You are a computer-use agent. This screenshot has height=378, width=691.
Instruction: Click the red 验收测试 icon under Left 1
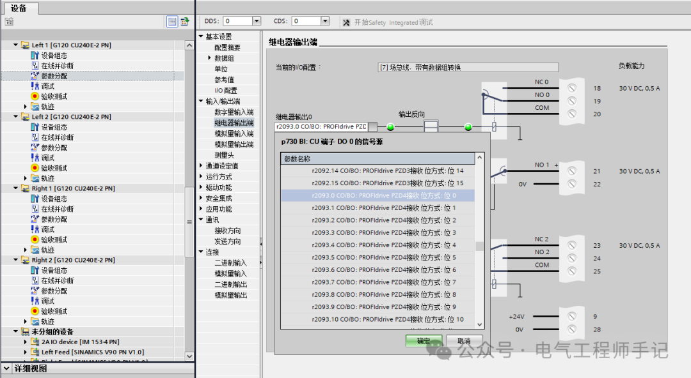point(35,96)
